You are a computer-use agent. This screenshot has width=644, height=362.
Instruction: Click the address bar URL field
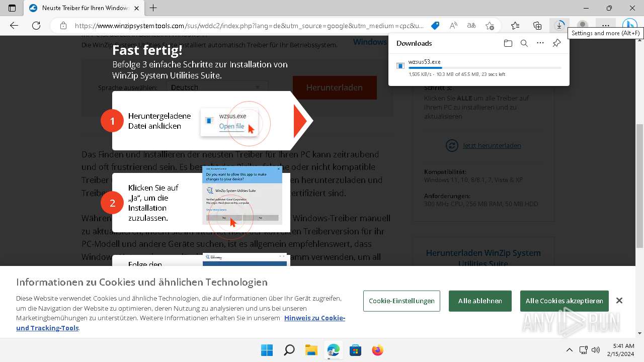pyautogui.click(x=249, y=26)
